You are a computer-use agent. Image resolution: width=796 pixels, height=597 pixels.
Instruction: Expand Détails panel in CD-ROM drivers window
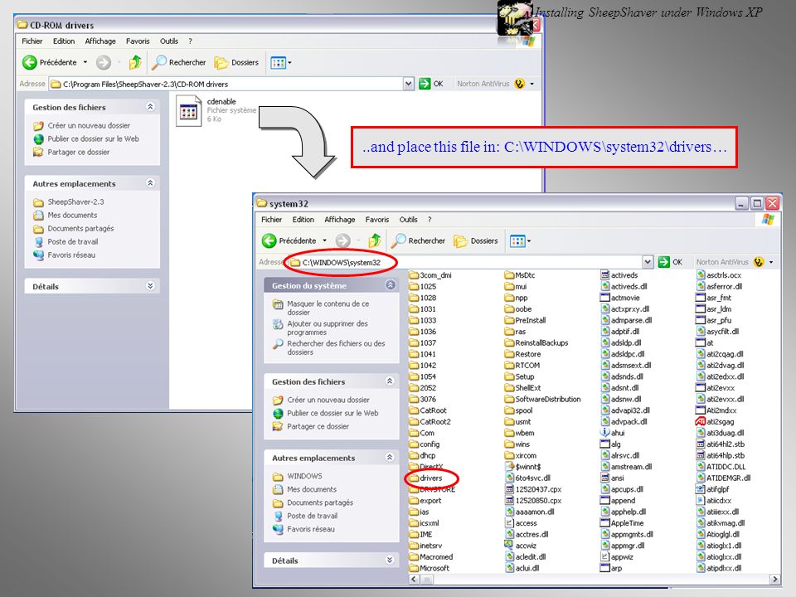[x=150, y=286]
